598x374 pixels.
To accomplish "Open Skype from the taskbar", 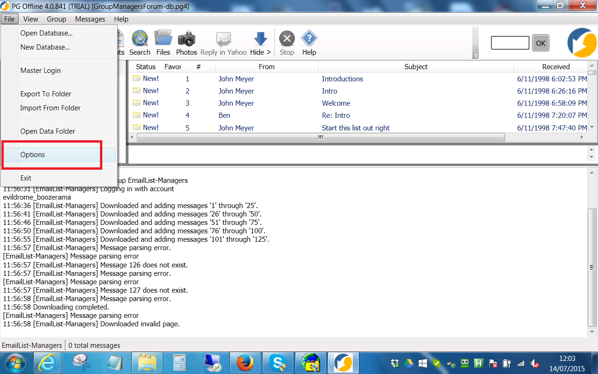I will [x=278, y=363].
